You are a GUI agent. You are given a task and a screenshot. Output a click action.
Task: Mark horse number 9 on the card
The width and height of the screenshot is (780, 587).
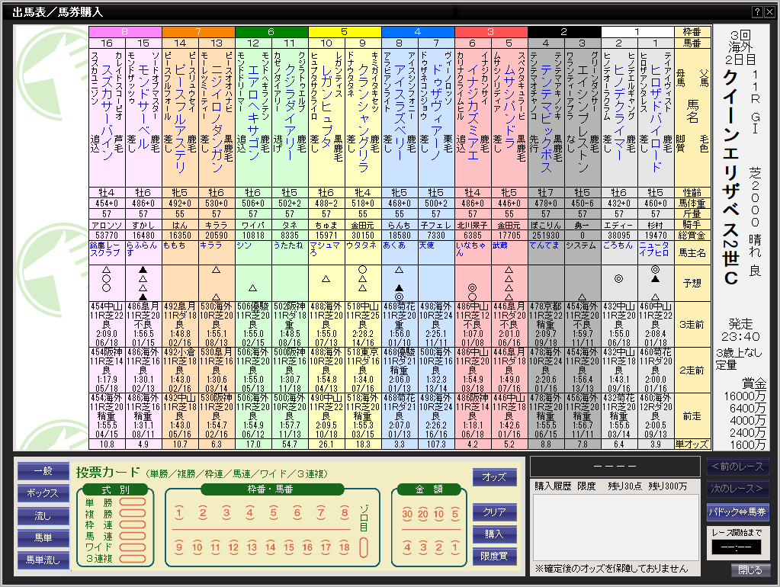coord(179,547)
